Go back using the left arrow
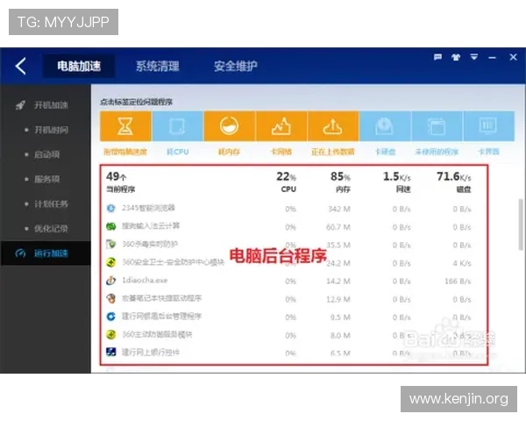The width and height of the screenshot is (526, 421). [20, 66]
